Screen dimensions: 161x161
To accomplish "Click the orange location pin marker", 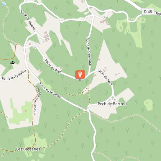I will click(x=80, y=74).
